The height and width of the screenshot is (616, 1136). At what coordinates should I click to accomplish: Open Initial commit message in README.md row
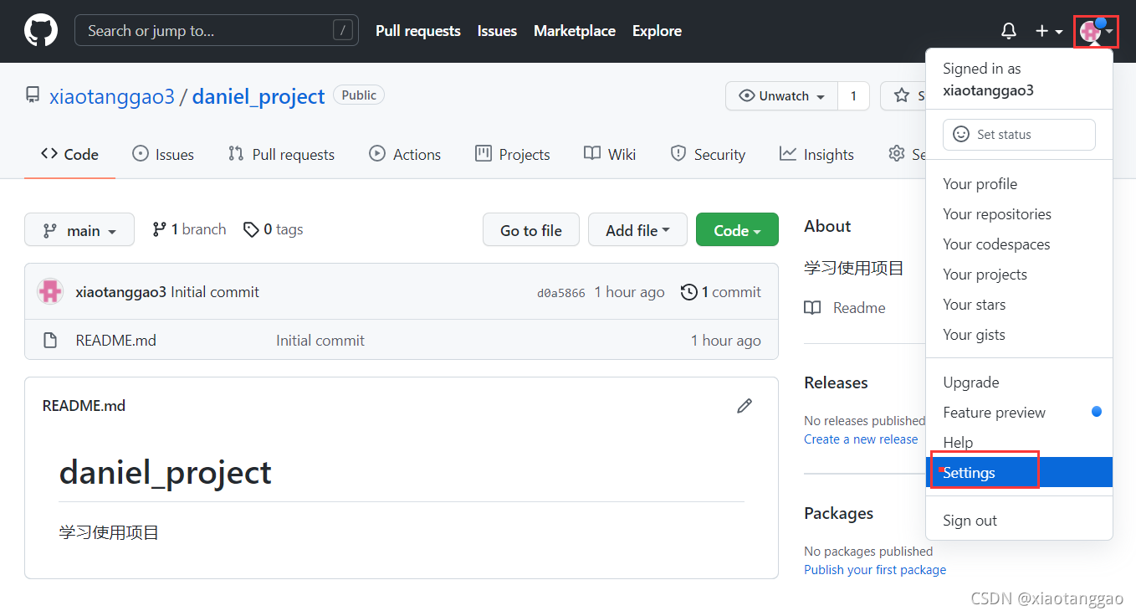point(320,341)
